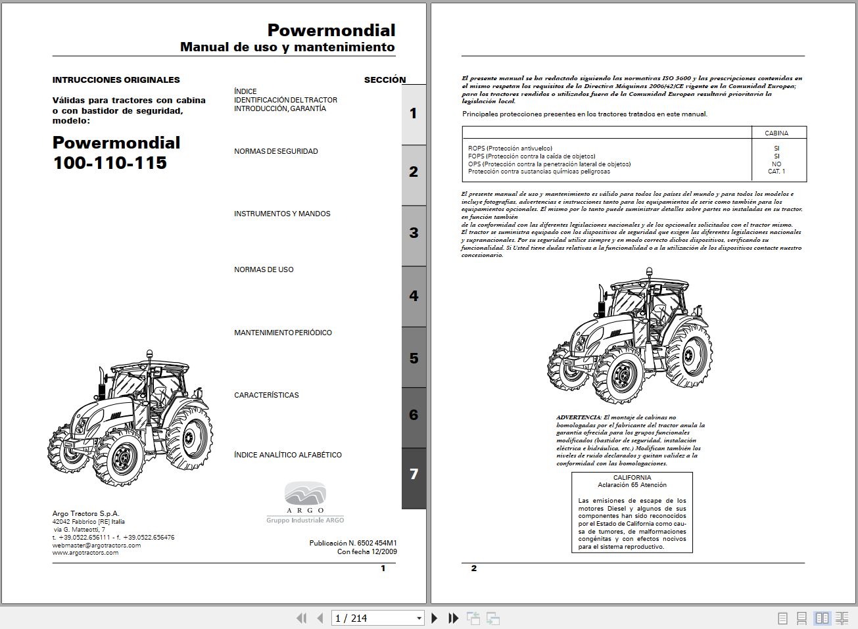Click NORMAS DE SEGURIDAD entry

(x=276, y=151)
